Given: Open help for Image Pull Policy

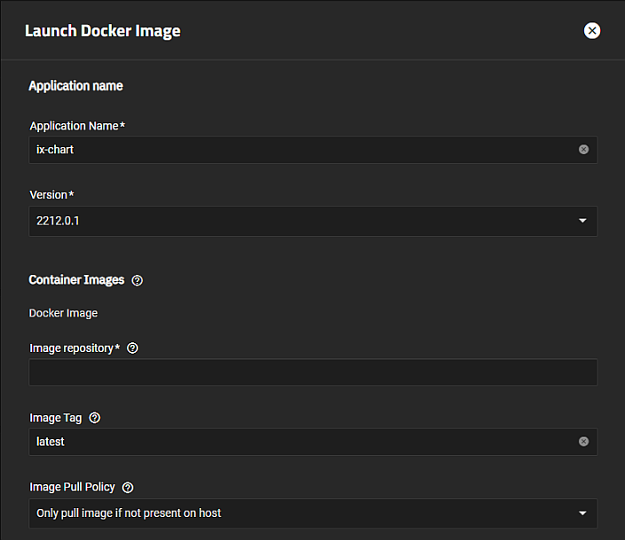Looking at the screenshot, I should [128, 488].
